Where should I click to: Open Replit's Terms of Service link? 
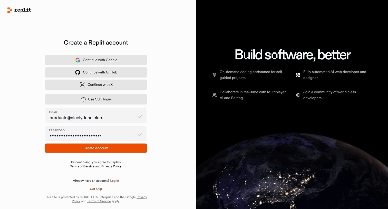[x=82, y=166]
